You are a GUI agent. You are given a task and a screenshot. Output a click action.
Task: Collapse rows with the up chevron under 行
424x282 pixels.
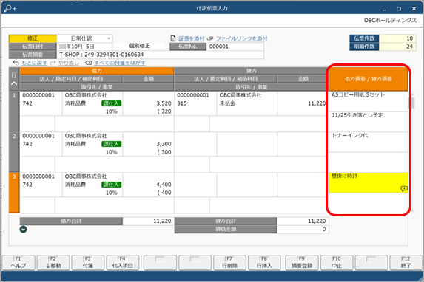(x=14, y=83)
